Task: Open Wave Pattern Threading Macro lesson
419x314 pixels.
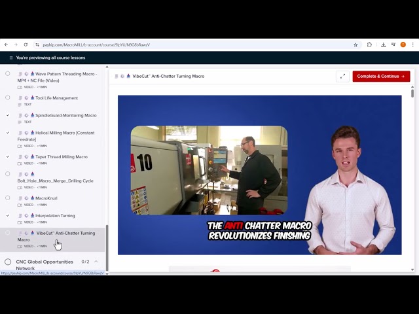Action: tap(57, 77)
